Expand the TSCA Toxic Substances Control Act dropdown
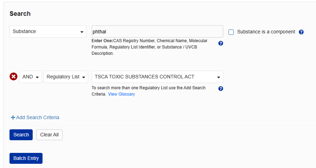Viewport: 316px width, 168px height. click(x=157, y=77)
